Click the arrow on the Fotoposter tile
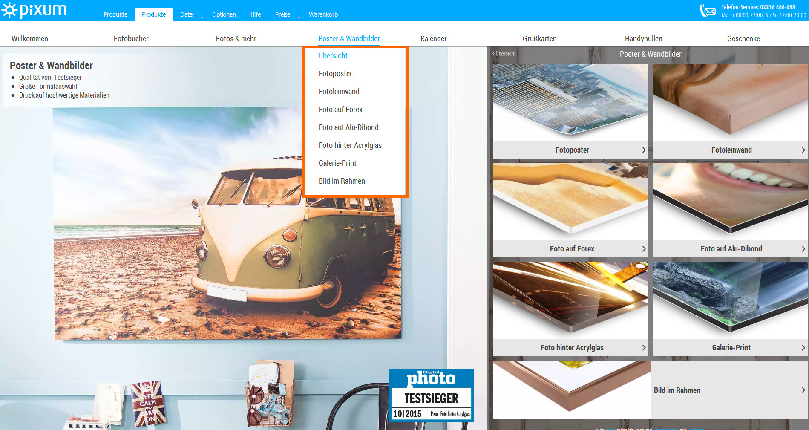 tap(644, 150)
